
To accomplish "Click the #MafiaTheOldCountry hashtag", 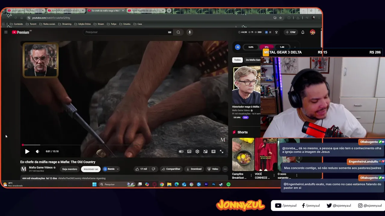I will [x=70, y=178].
